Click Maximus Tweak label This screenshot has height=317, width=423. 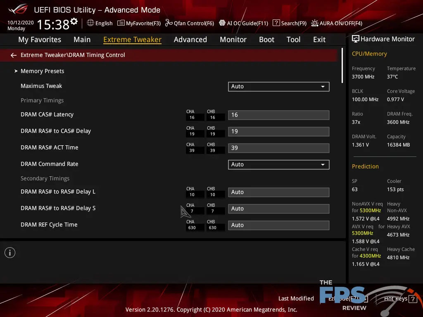click(x=41, y=86)
